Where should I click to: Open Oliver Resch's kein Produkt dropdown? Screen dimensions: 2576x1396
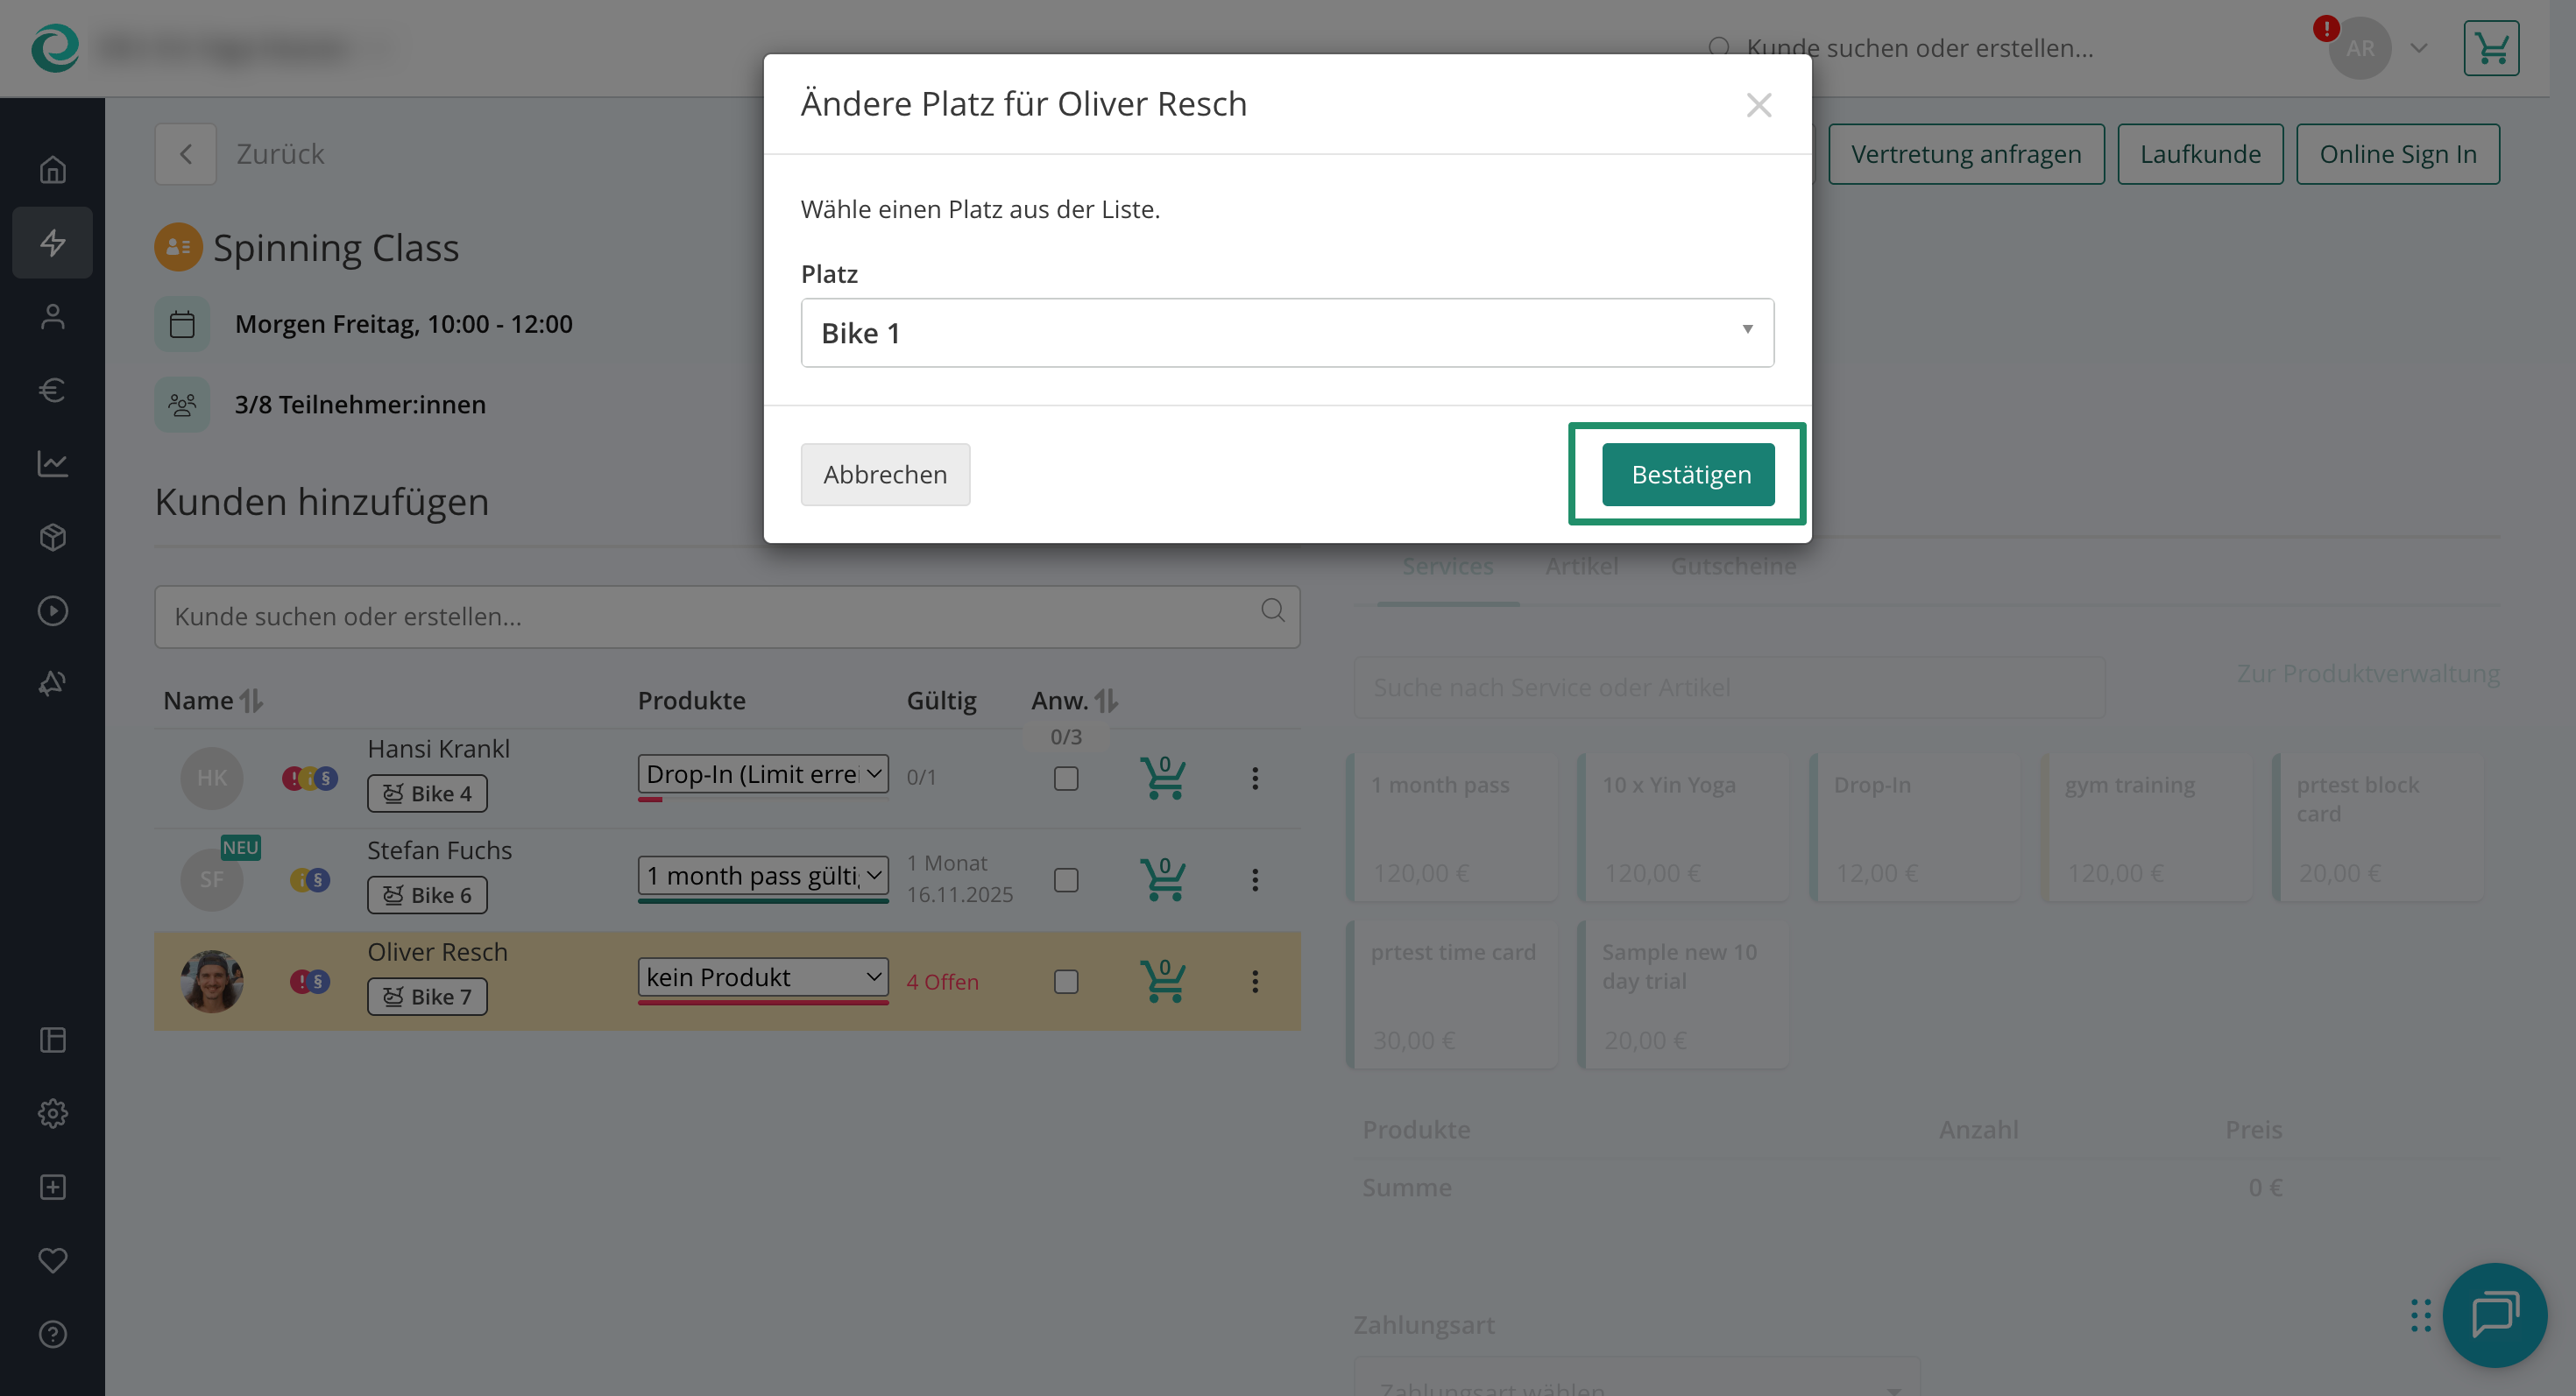click(x=763, y=976)
